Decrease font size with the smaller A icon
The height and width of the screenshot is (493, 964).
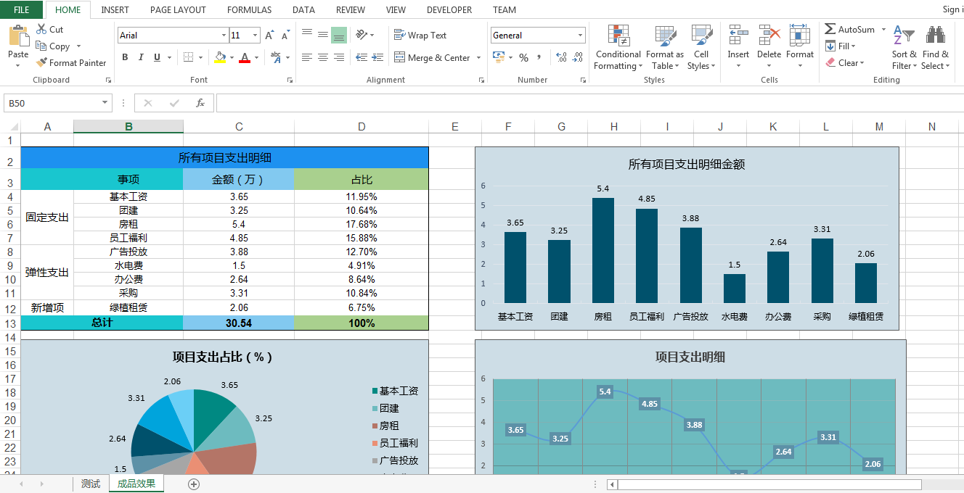pyautogui.click(x=285, y=35)
